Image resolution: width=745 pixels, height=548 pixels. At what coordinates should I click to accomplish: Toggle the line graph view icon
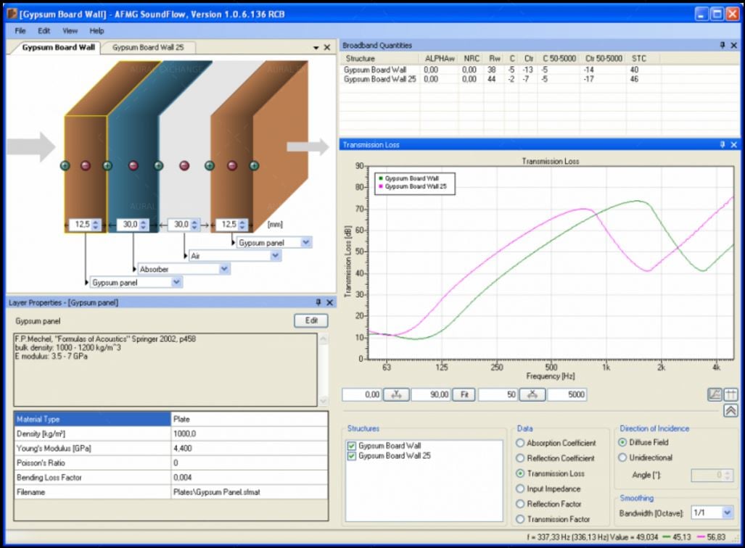click(x=715, y=395)
